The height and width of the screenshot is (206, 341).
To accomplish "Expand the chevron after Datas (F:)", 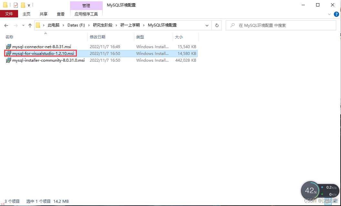I will [x=89, y=26].
